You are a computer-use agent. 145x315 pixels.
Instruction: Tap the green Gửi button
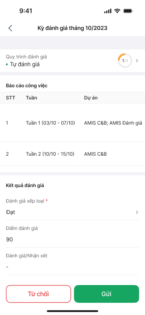[x=107, y=294]
